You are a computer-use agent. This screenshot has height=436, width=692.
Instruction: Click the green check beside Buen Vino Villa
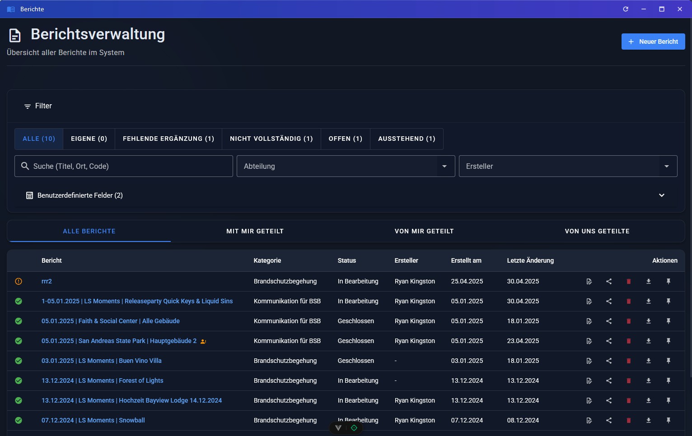click(19, 361)
